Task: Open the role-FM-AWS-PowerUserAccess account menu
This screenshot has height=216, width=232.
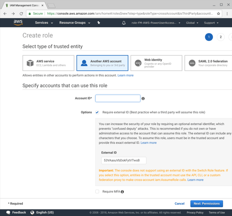Action: point(156,23)
